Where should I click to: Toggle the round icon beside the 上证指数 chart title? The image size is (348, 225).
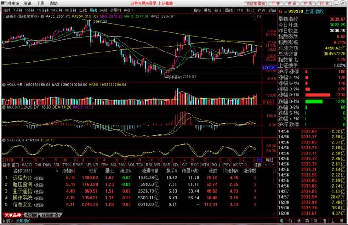(x=42, y=16)
